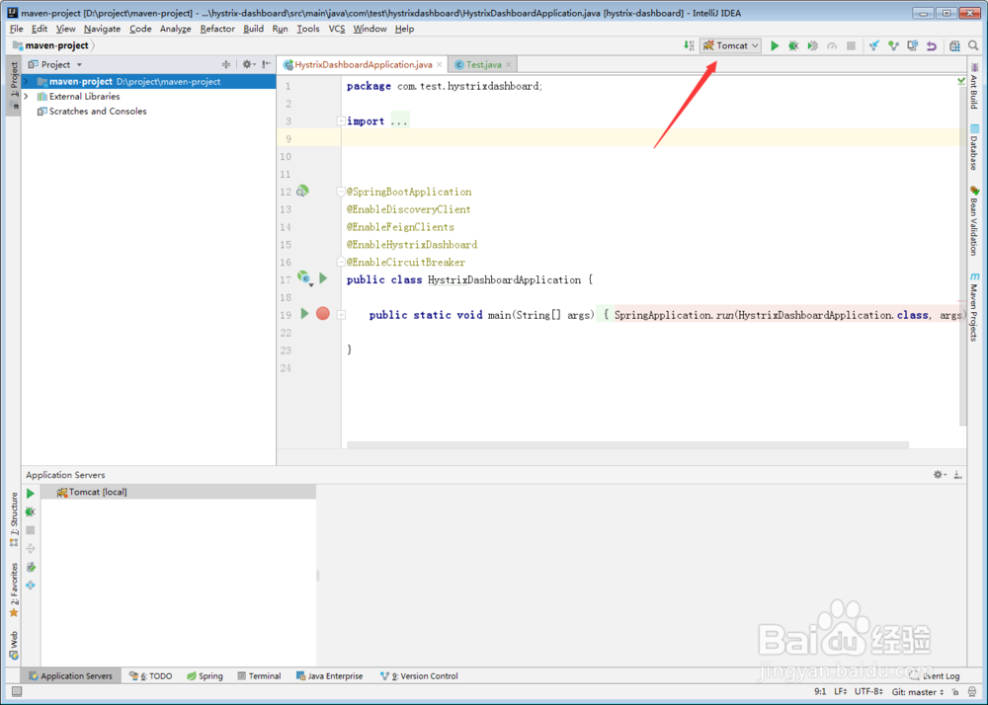Hide the Project tool window
The height and width of the screenshot is (705, 988).
(267, 64)
